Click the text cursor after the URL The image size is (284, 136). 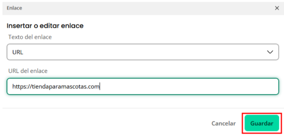[100, 87]
